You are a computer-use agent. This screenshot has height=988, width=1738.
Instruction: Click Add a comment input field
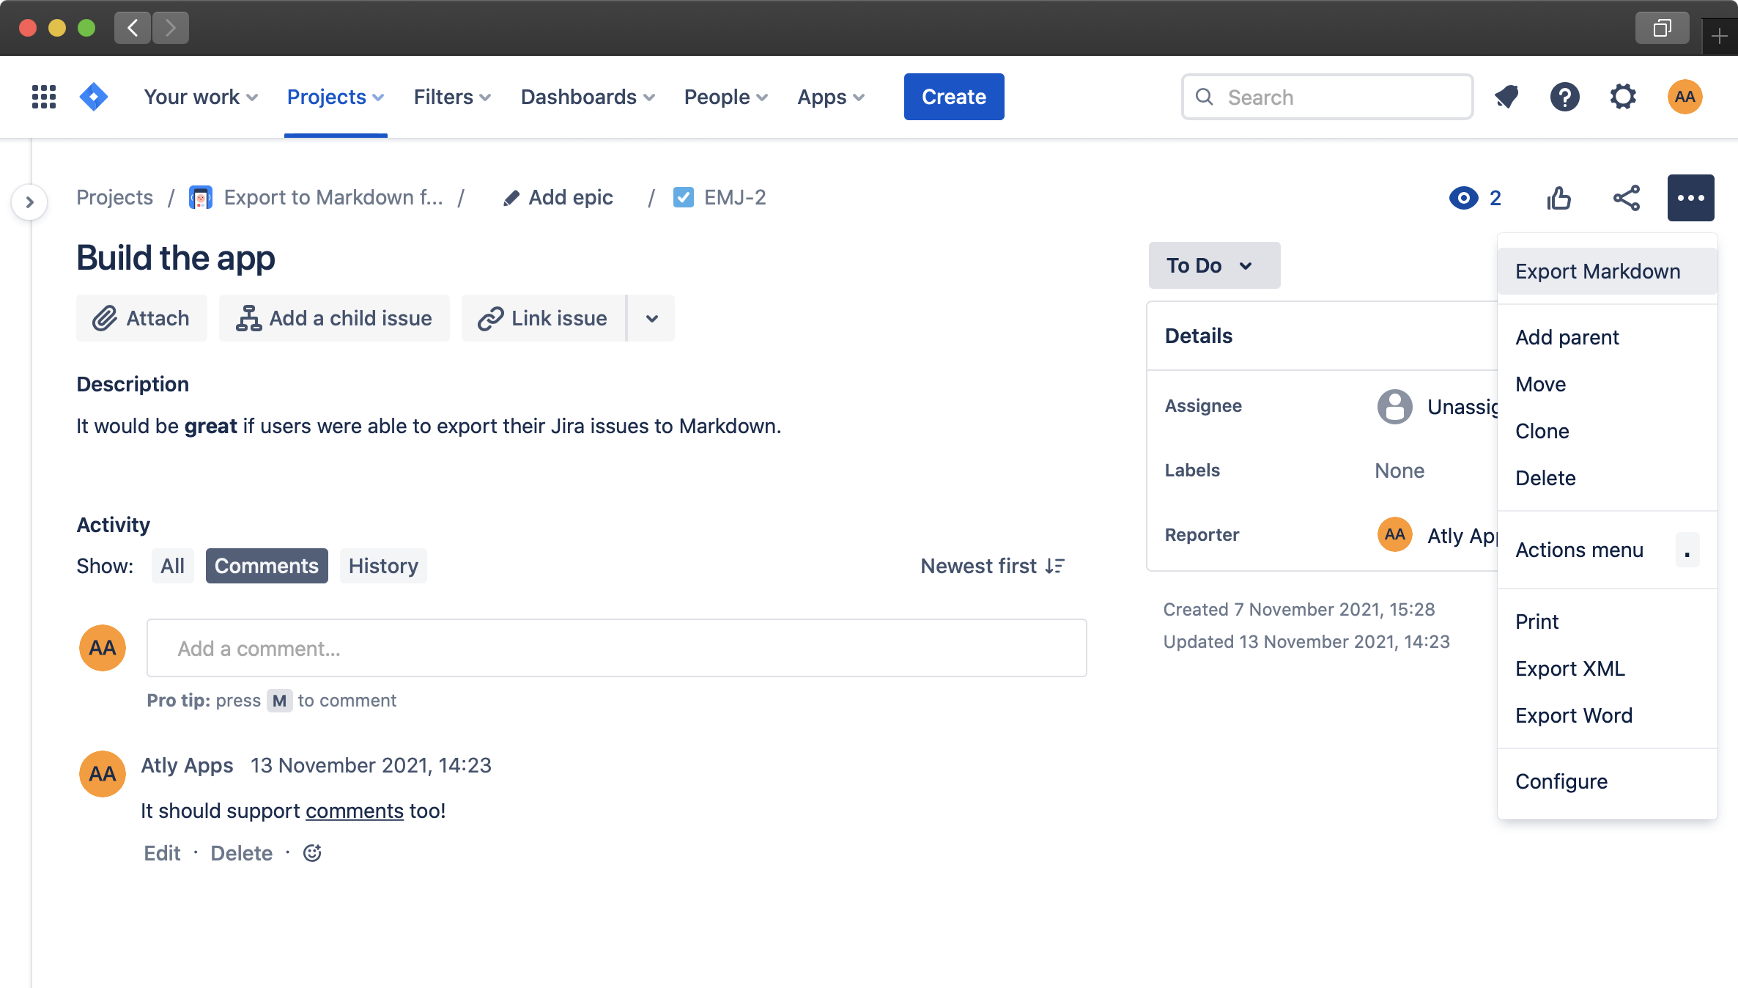tap(616, 647)
